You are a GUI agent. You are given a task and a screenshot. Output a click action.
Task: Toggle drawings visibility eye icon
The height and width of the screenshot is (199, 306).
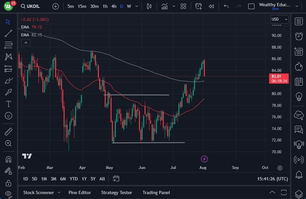(x=8, y=193)
